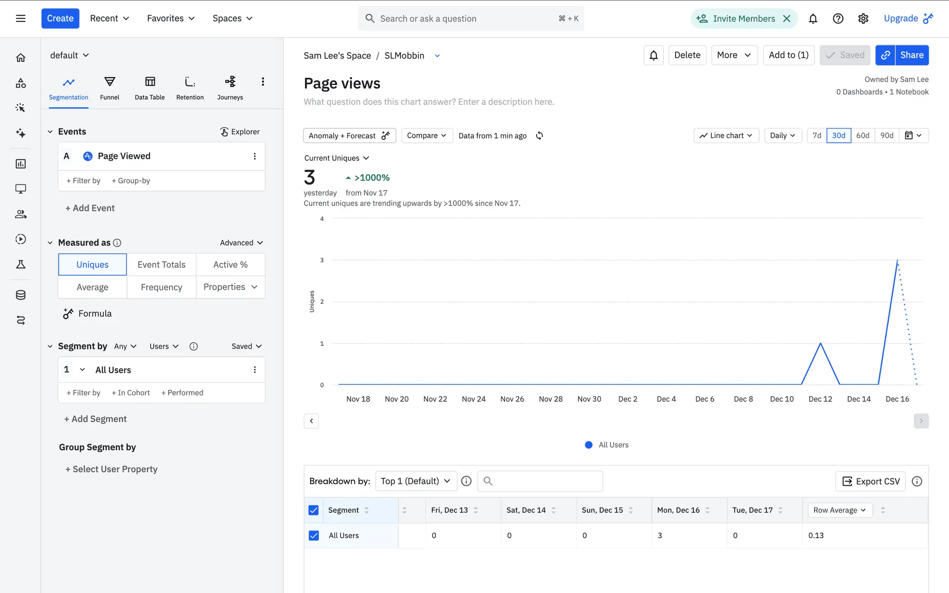This screenshot has width=949, height=593.
Task: Open the Favorites menu
Action: pos(171,18)
